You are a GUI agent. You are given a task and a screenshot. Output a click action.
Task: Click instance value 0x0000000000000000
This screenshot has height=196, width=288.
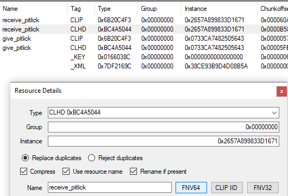(x=214, y=57)
